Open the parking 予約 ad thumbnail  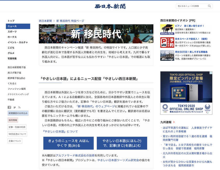[x=167, y=42]
